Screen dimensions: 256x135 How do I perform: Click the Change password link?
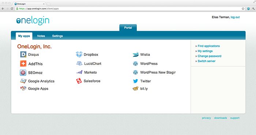coord(210,56)
